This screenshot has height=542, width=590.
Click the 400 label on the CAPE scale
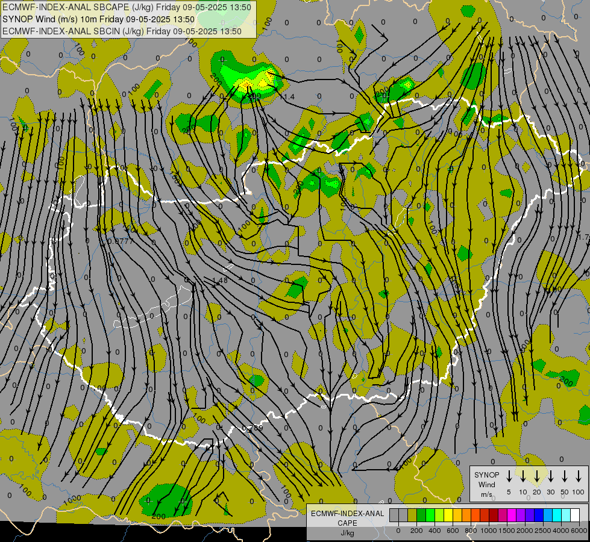pyautogui.click(x=435, y=531)
